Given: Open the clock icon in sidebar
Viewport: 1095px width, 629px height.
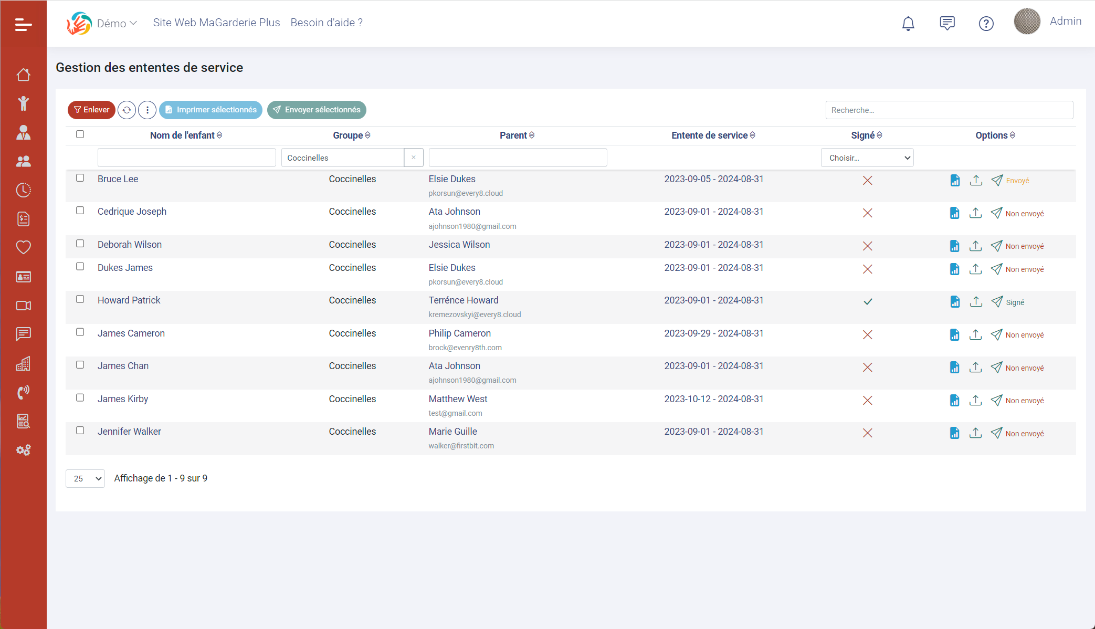Looking at the screenshot, I should (x=23, y=190).
